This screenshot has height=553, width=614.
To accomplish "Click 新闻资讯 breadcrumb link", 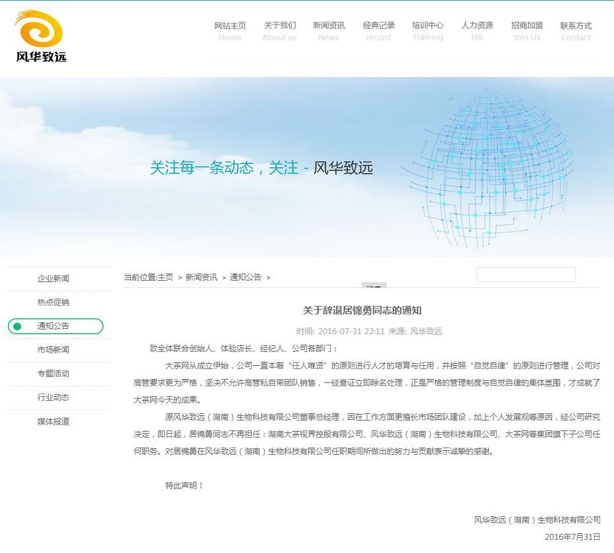I will point(201,277).
